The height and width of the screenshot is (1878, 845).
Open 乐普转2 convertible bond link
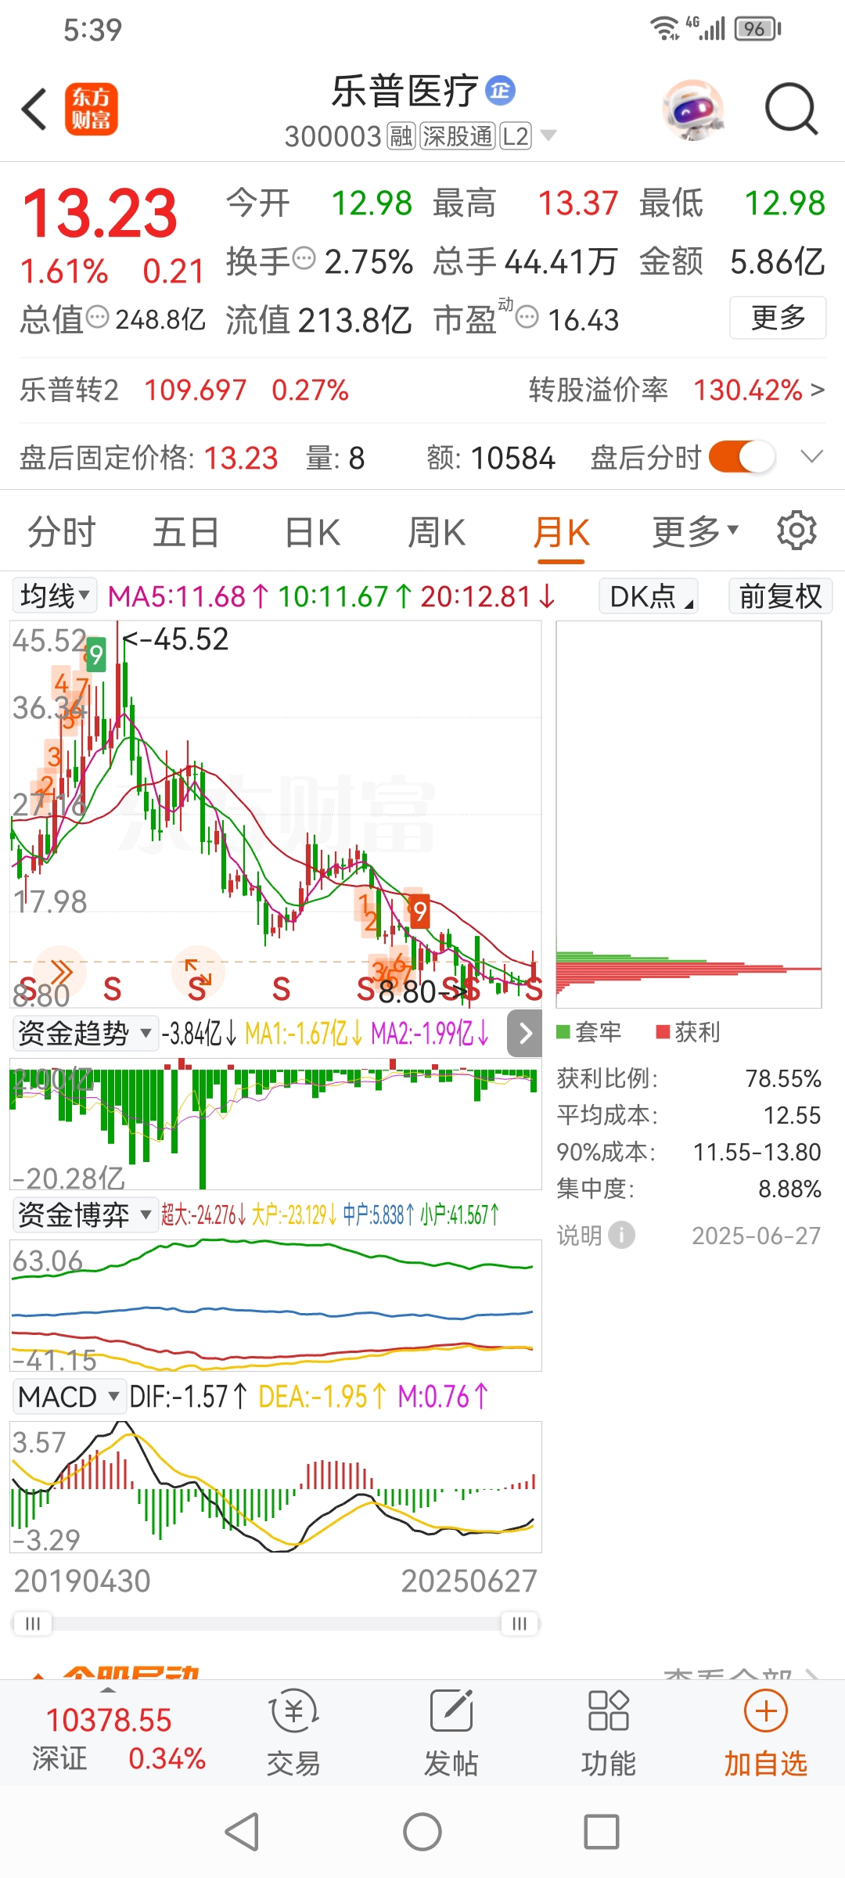[185, 390]
